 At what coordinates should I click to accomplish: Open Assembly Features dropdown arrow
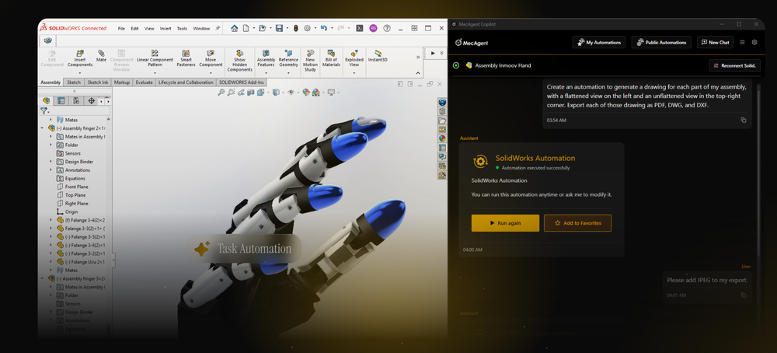(x=266, y=72)
